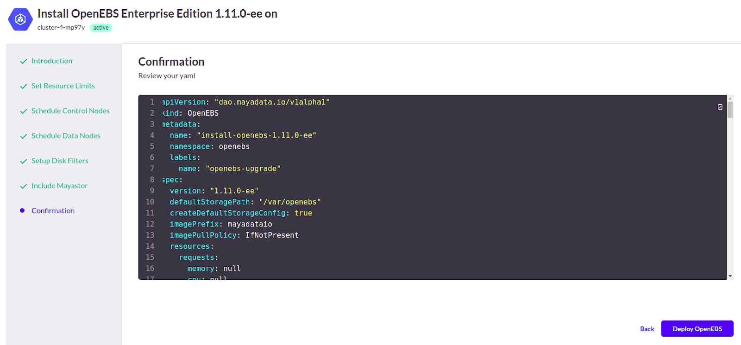
Task: Open the Include Mayastor step
Action: tap(59, 186)
